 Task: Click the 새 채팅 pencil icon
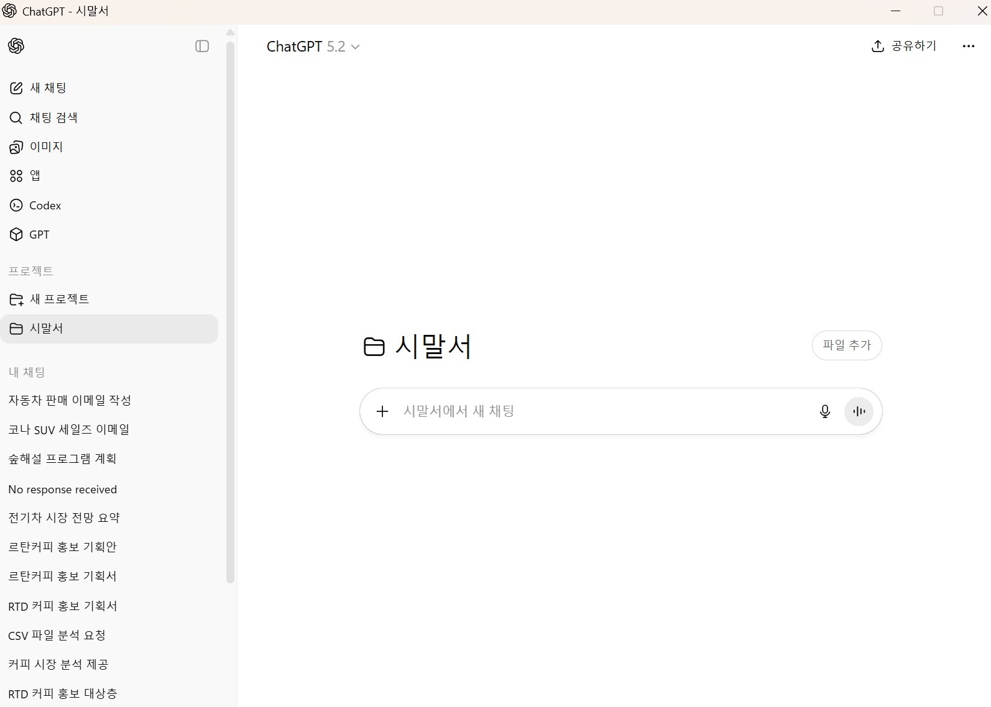tap(16, 88)
